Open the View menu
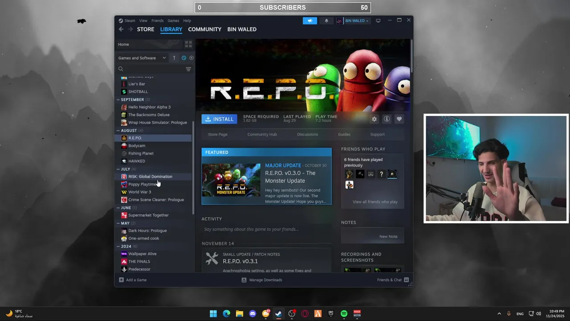 coord(143,21)
